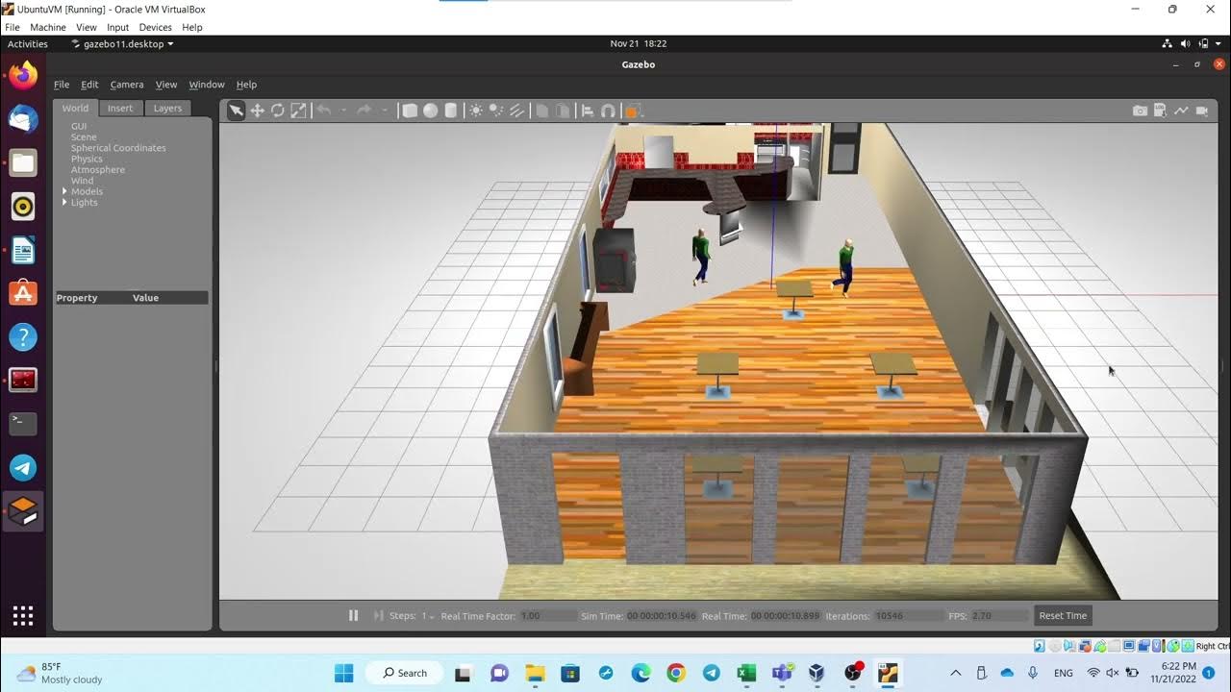
Task: Select the rotate mode tool
Action: point(277,111)
